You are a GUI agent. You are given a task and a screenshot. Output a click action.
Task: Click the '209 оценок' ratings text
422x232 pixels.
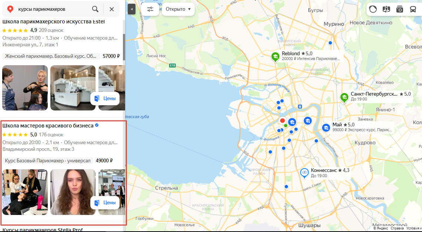51,30
